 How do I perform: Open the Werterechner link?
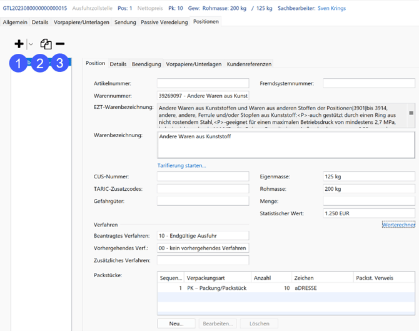click(399, 225)
